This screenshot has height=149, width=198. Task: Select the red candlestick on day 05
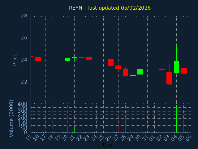coord(184,71)
